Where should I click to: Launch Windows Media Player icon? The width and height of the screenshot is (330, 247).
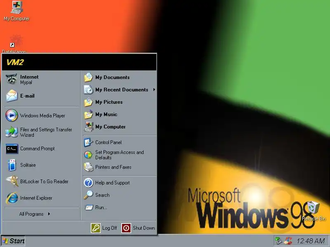coord(12,115)
